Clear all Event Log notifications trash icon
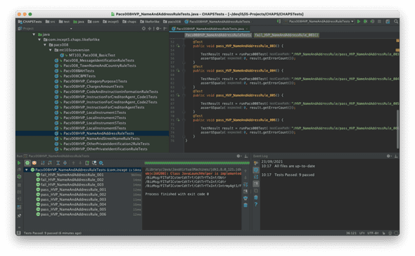Viewport: 415px width, 256px height. click(x=256, y=198)
